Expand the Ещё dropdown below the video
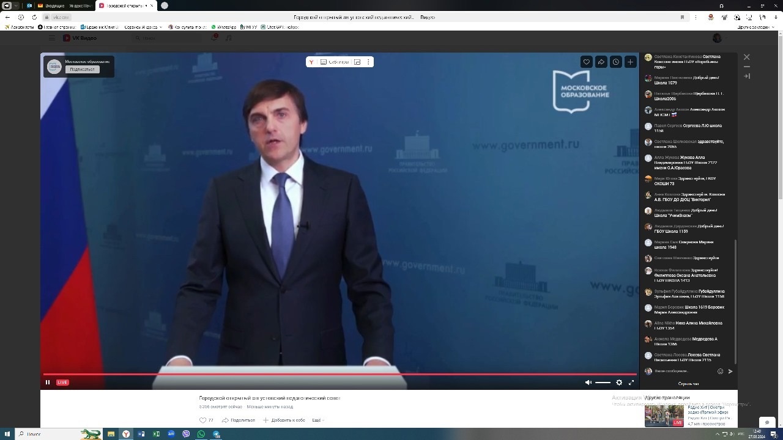 317,420
